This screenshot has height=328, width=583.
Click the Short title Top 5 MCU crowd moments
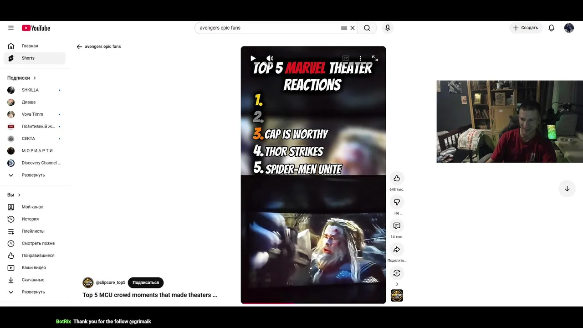150,295
